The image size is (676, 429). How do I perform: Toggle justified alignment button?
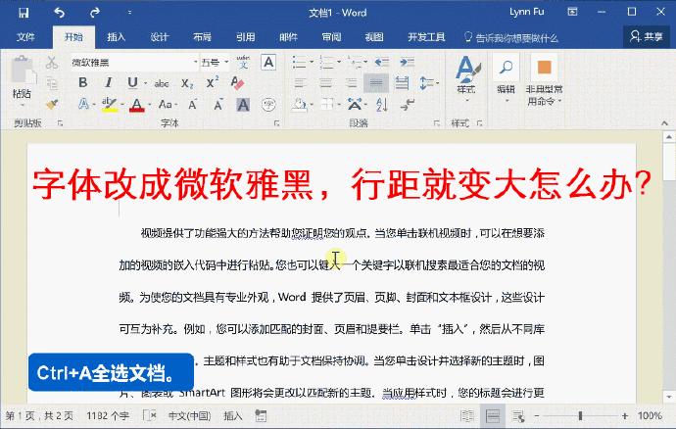(x=376, y=83)
